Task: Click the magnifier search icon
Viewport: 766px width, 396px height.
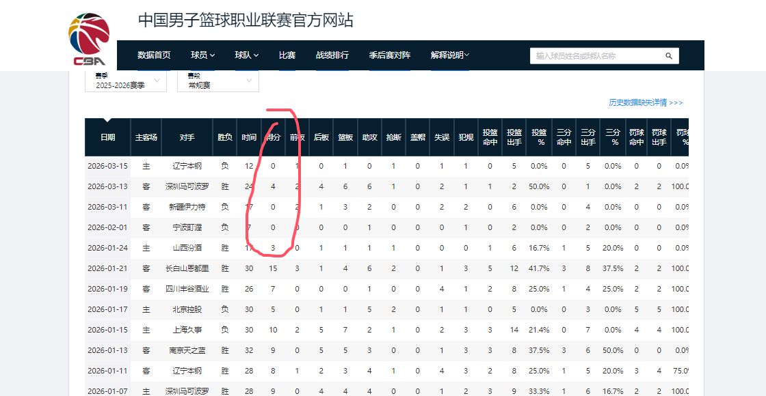Action: coord(669,56)
